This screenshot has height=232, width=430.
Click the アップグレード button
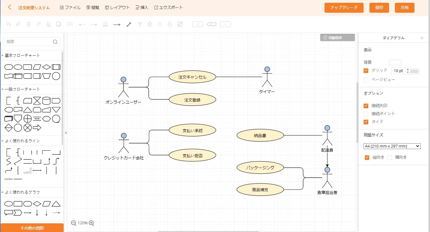pyautogui.click(x=344, y=8)
